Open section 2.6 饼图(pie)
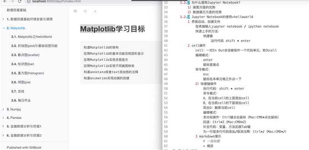The width and height of the screenshot is (309, 150). [21, 82]
